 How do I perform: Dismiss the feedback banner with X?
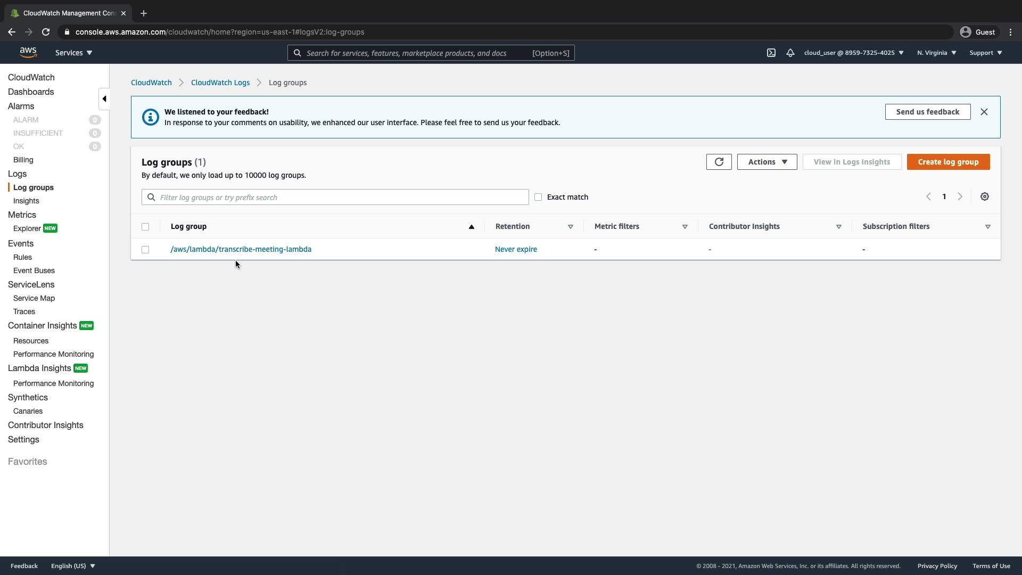pos(984,112)
